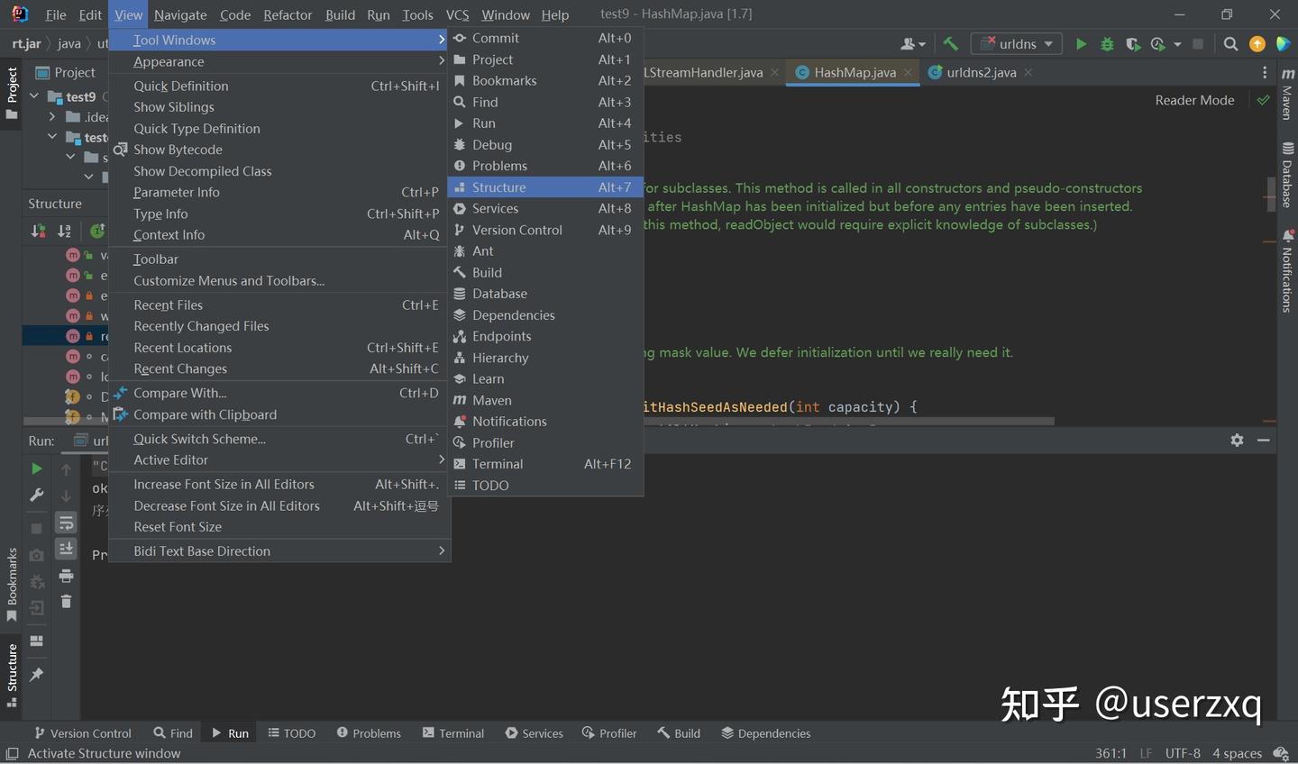1298x764 pixels.
Task: Open the Bidi Text Base Direction submenu
Action: tap(279, 550)
